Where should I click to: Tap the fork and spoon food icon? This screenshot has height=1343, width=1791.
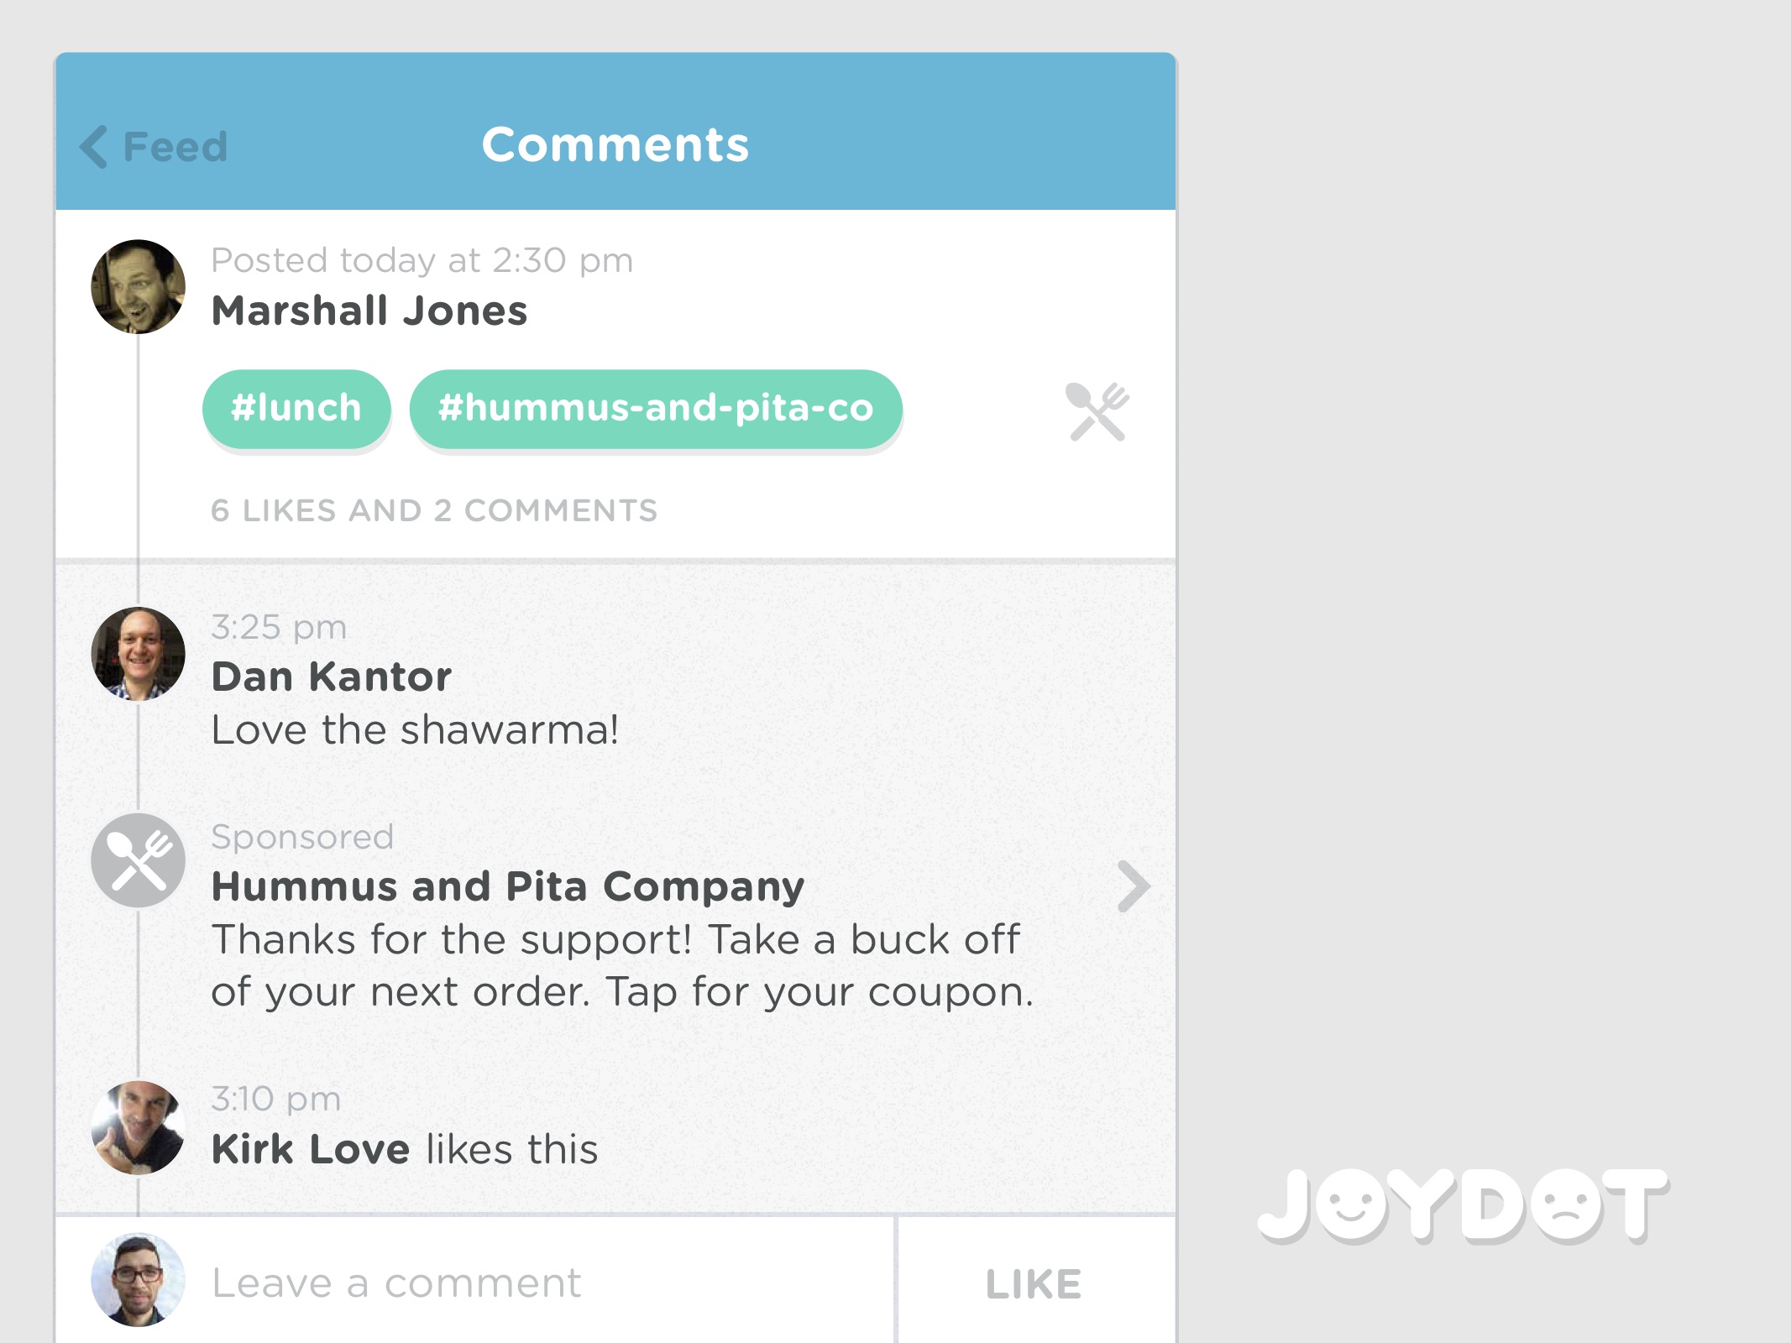[1097, 411]
